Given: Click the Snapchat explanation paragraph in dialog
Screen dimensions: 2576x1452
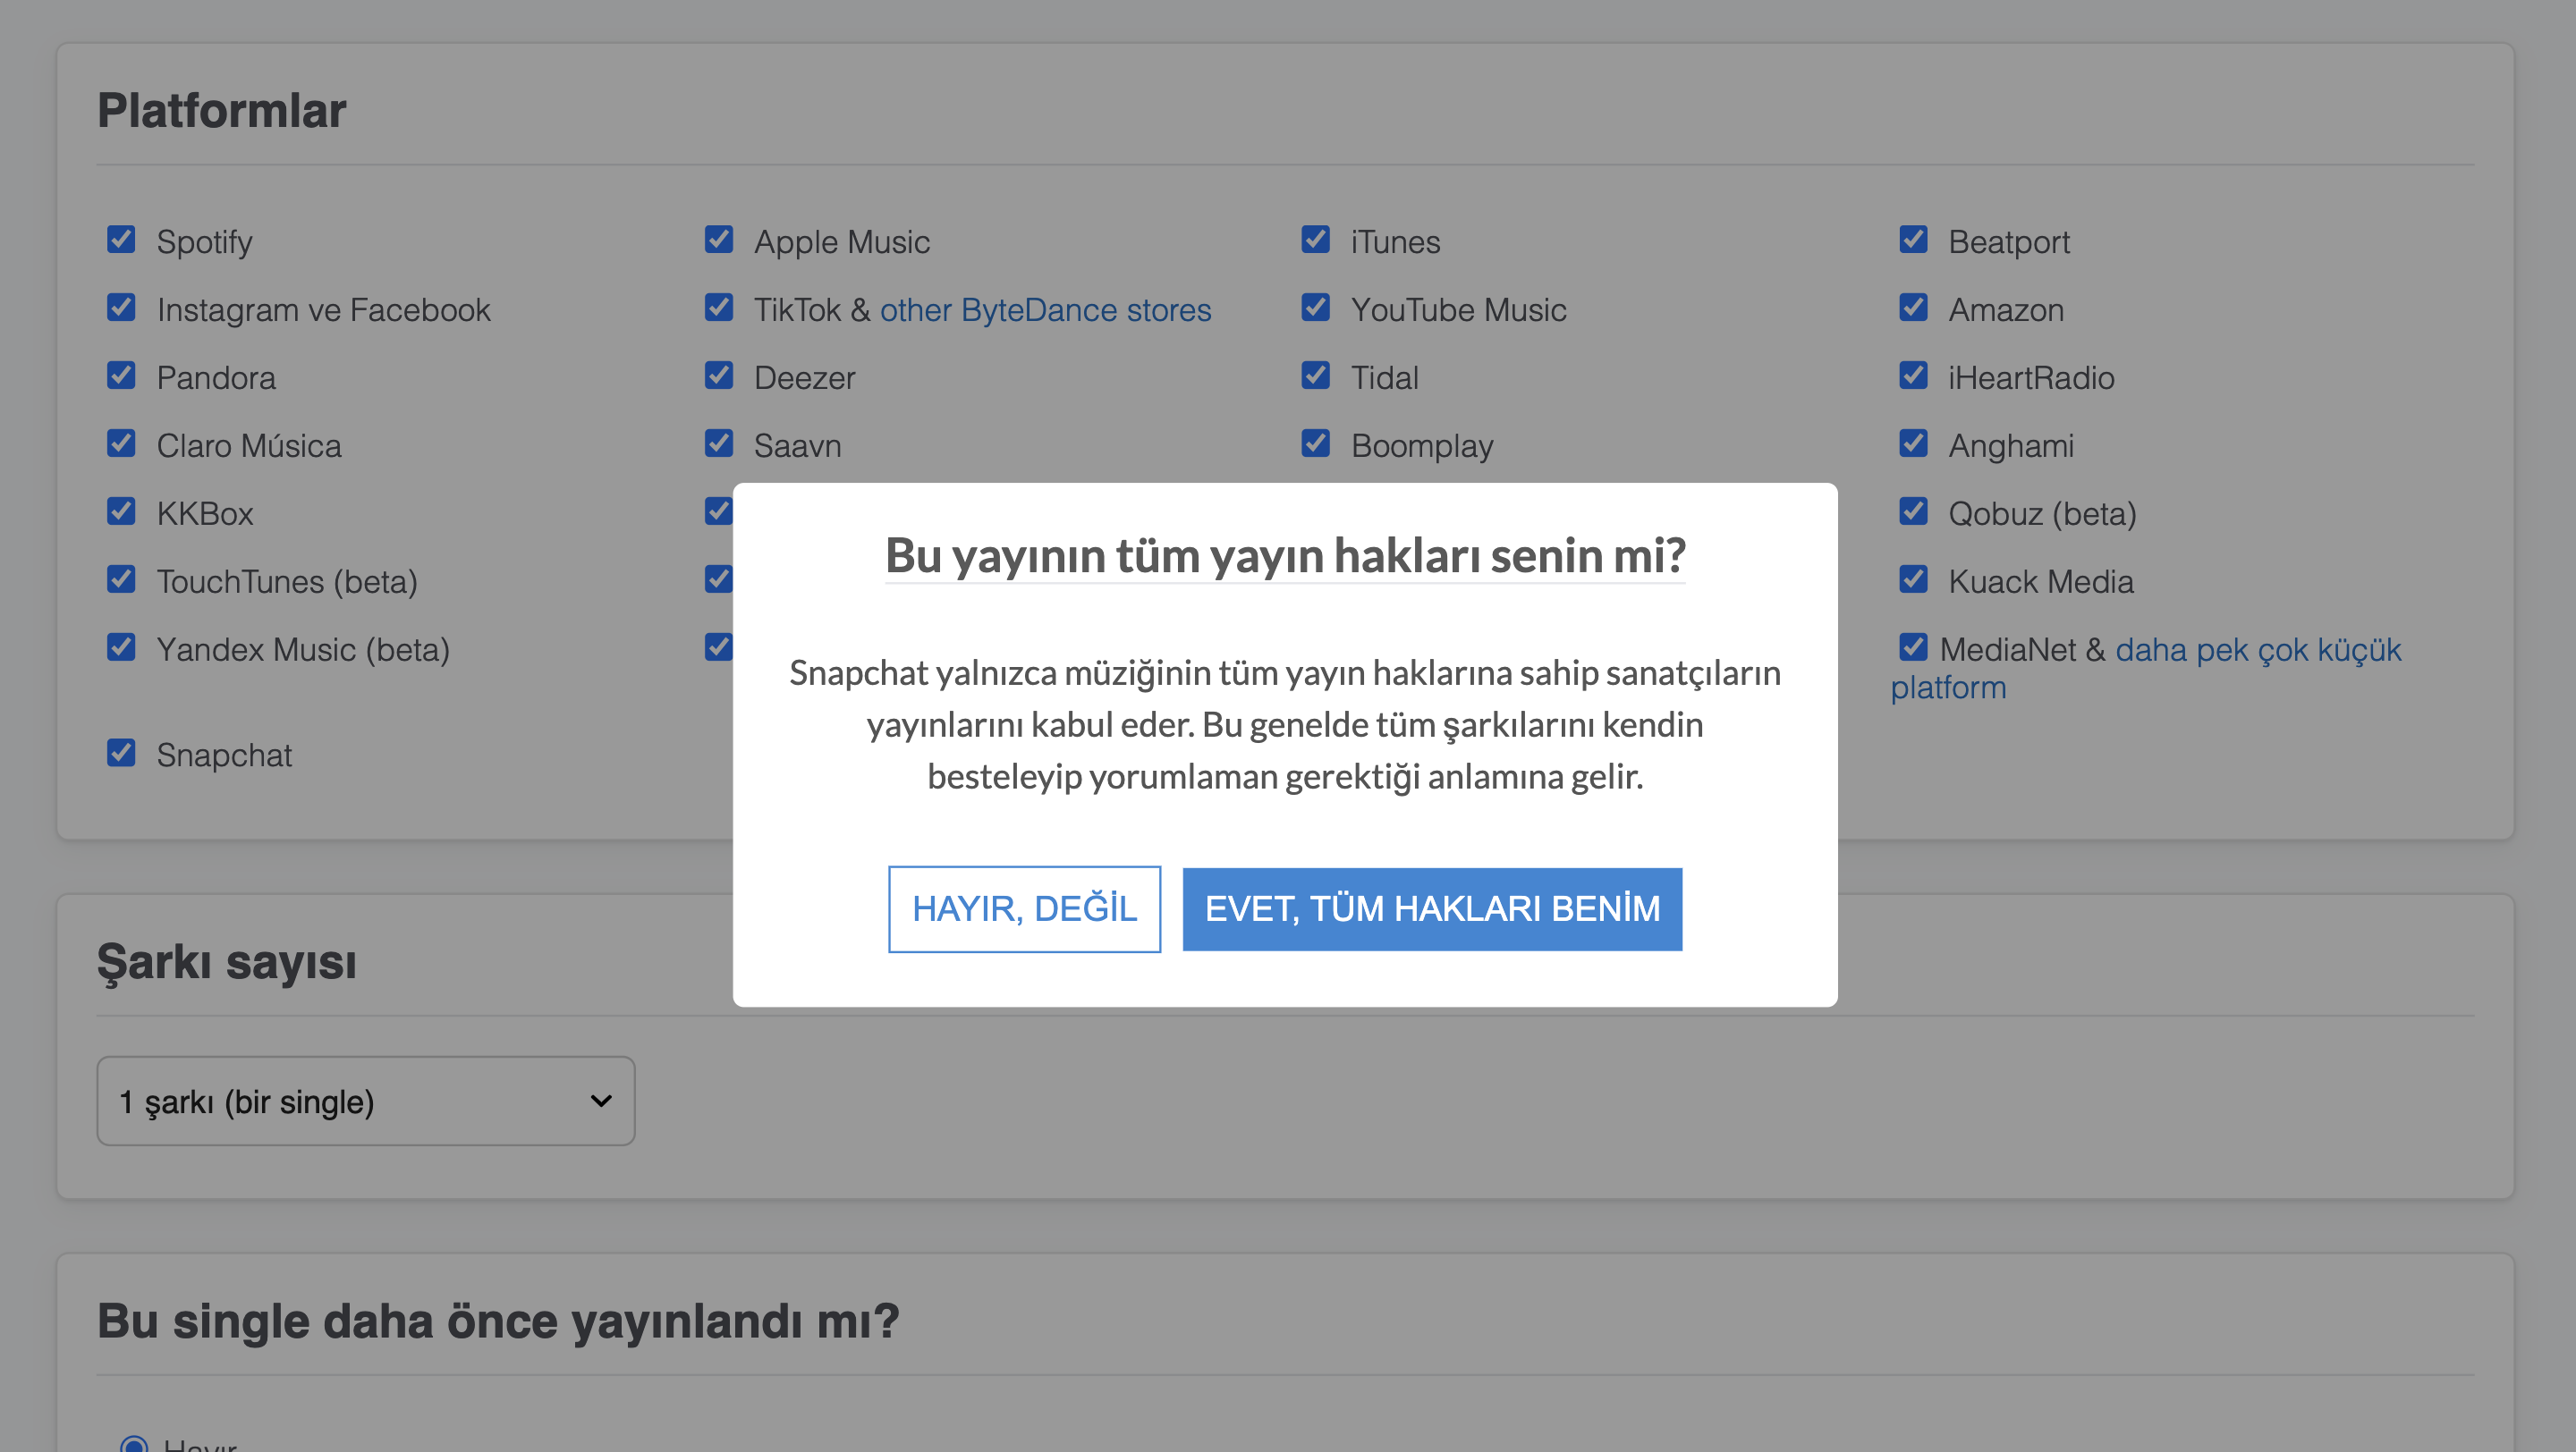Looking at the screenshot, I should pos(1285,724).
